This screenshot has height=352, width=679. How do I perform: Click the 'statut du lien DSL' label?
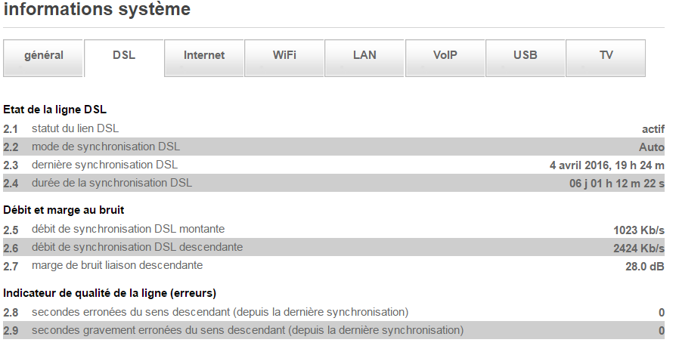75,128
